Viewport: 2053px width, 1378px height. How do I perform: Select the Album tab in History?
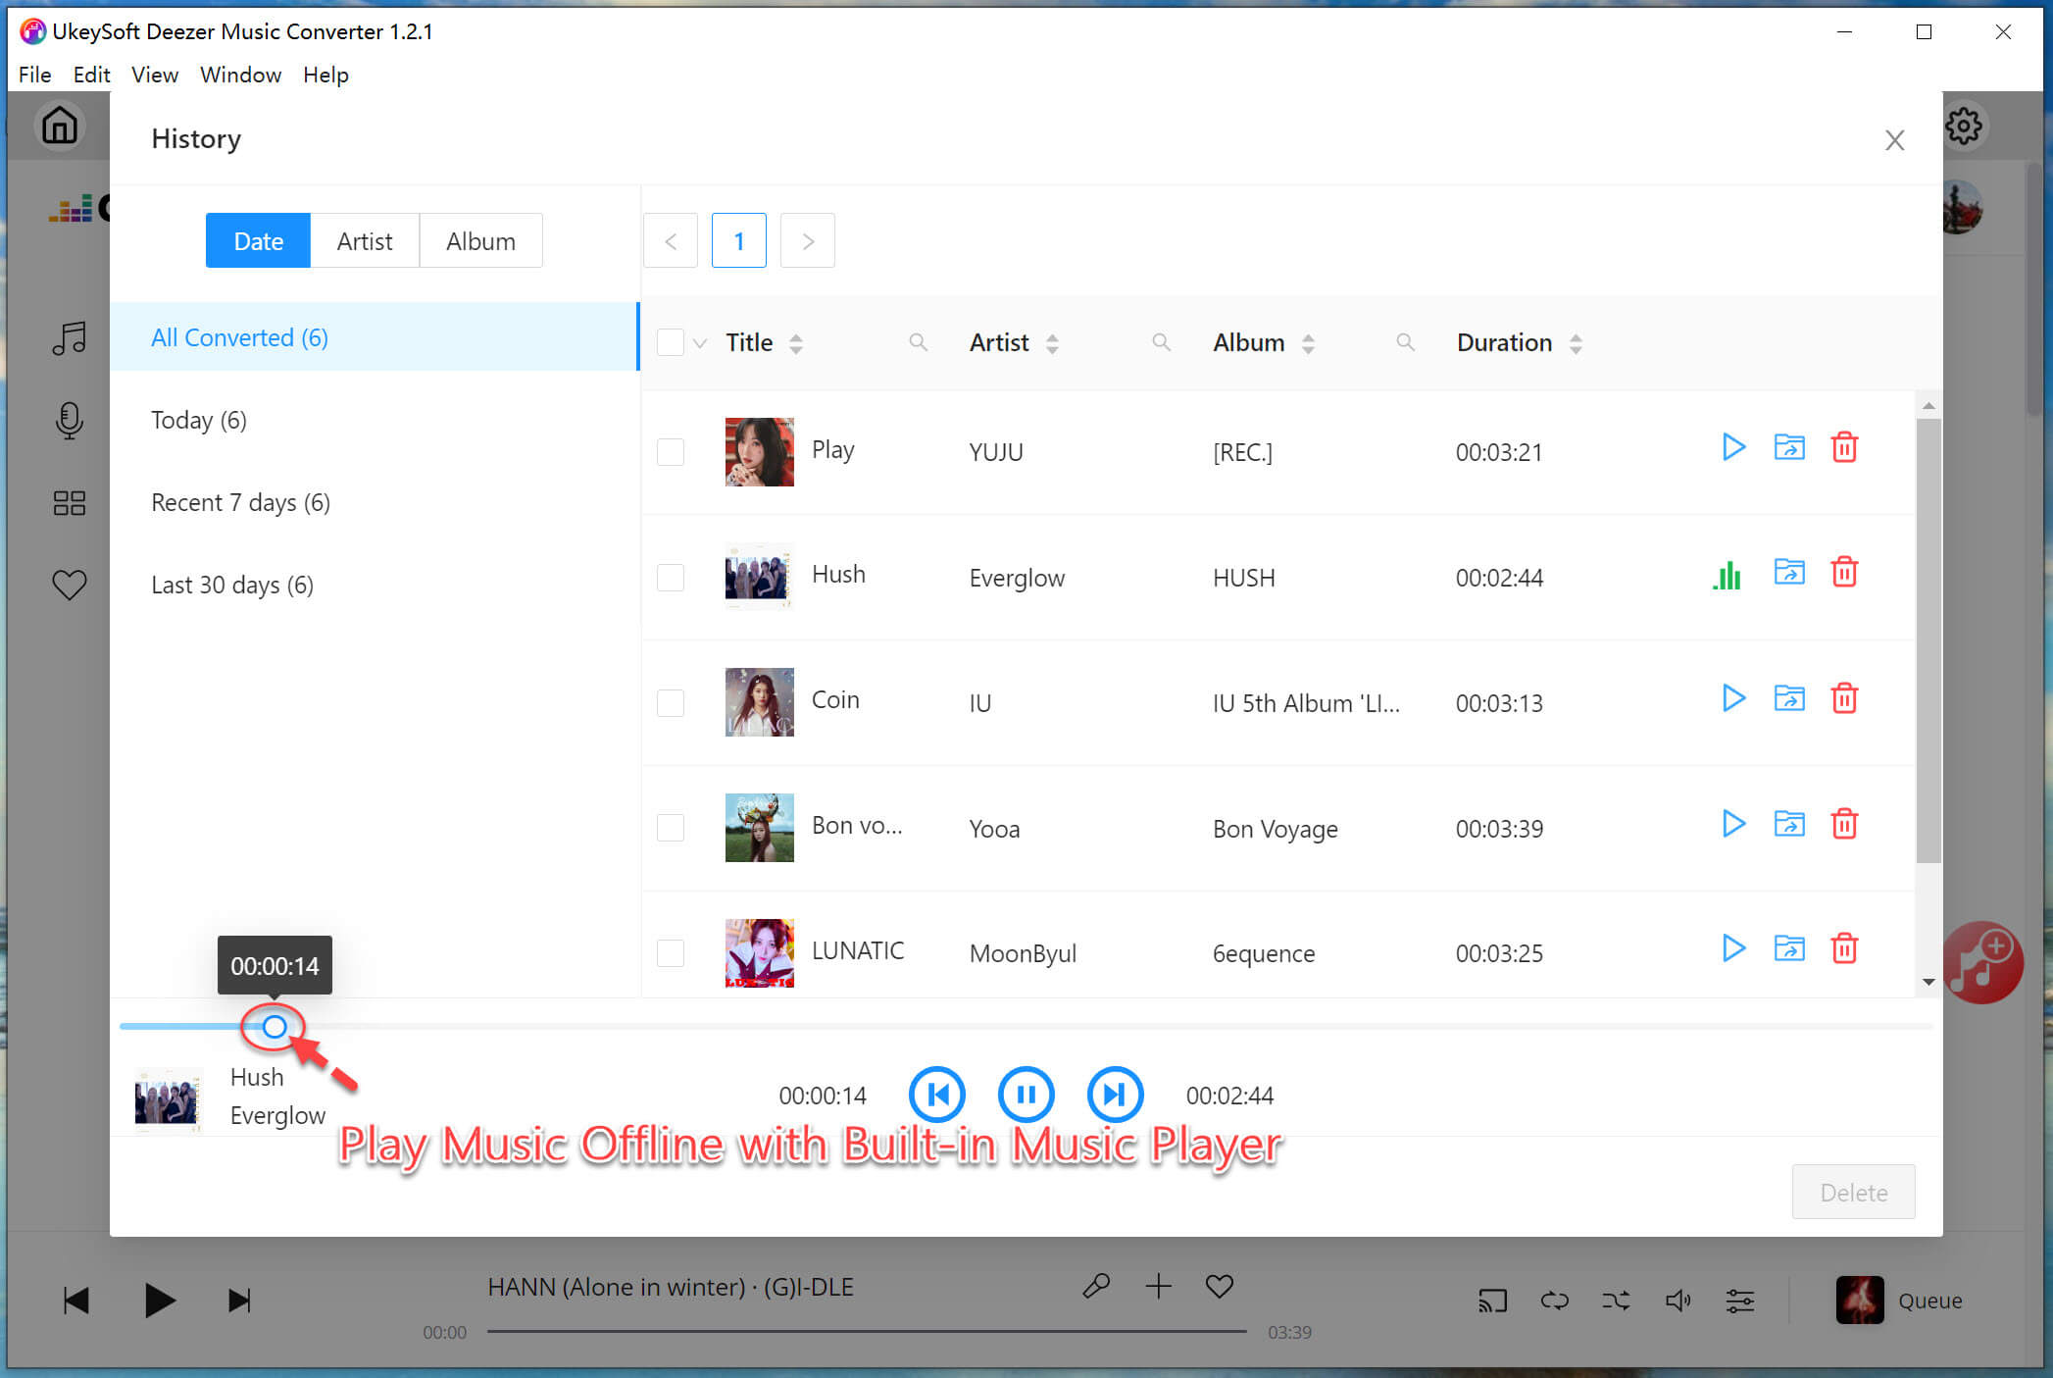point(479,240)
